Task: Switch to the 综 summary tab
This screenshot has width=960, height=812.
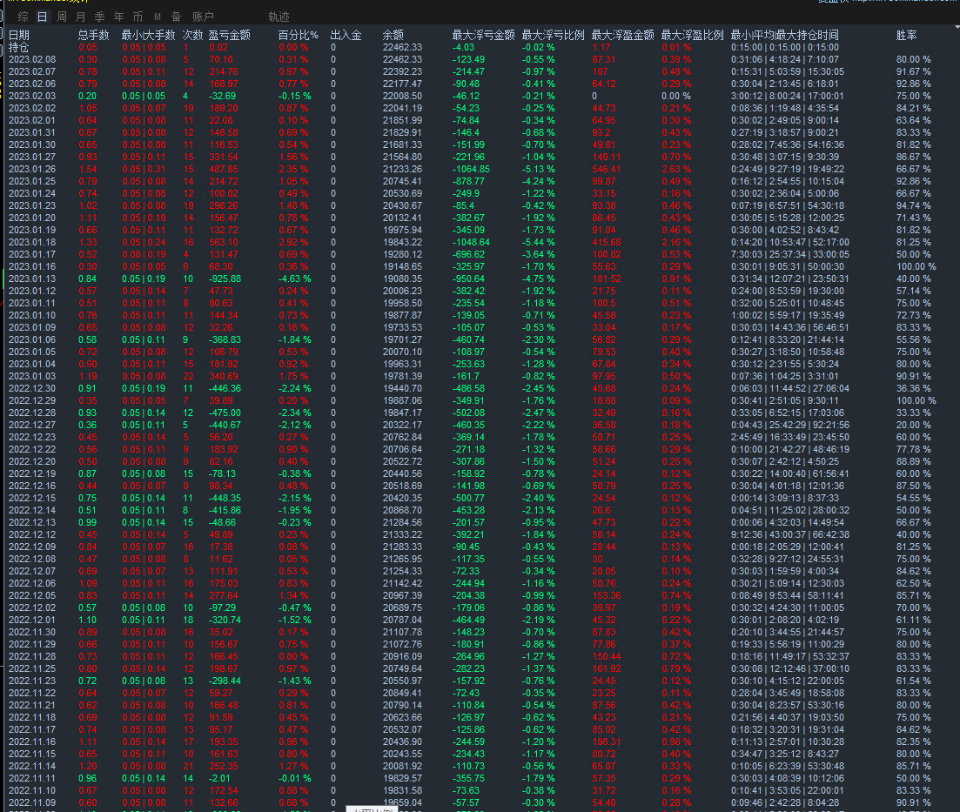Action: tap(23, 17)
